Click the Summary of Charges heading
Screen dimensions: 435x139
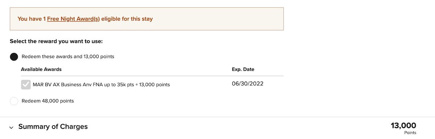[x=53, y=127]
